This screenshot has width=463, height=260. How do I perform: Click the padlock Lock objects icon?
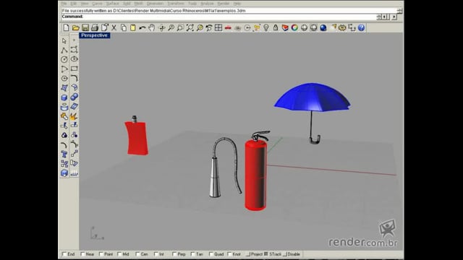pos(276,27)
